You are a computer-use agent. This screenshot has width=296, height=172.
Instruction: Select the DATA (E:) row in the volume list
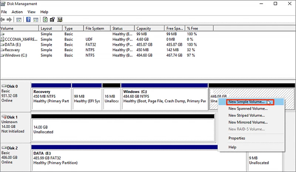point(12,45)
